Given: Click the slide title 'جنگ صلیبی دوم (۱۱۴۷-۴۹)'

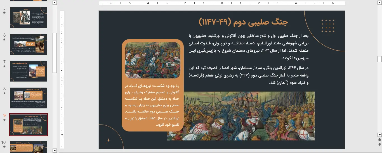Looking at the screenshot, I should pyautogui.click(x=243, y=22).
